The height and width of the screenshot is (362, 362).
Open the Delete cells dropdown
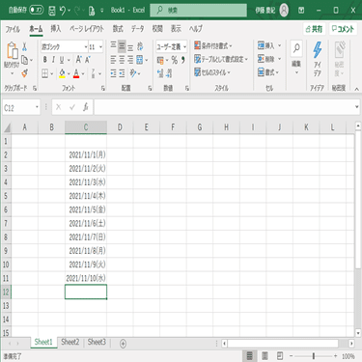(279, 59)
